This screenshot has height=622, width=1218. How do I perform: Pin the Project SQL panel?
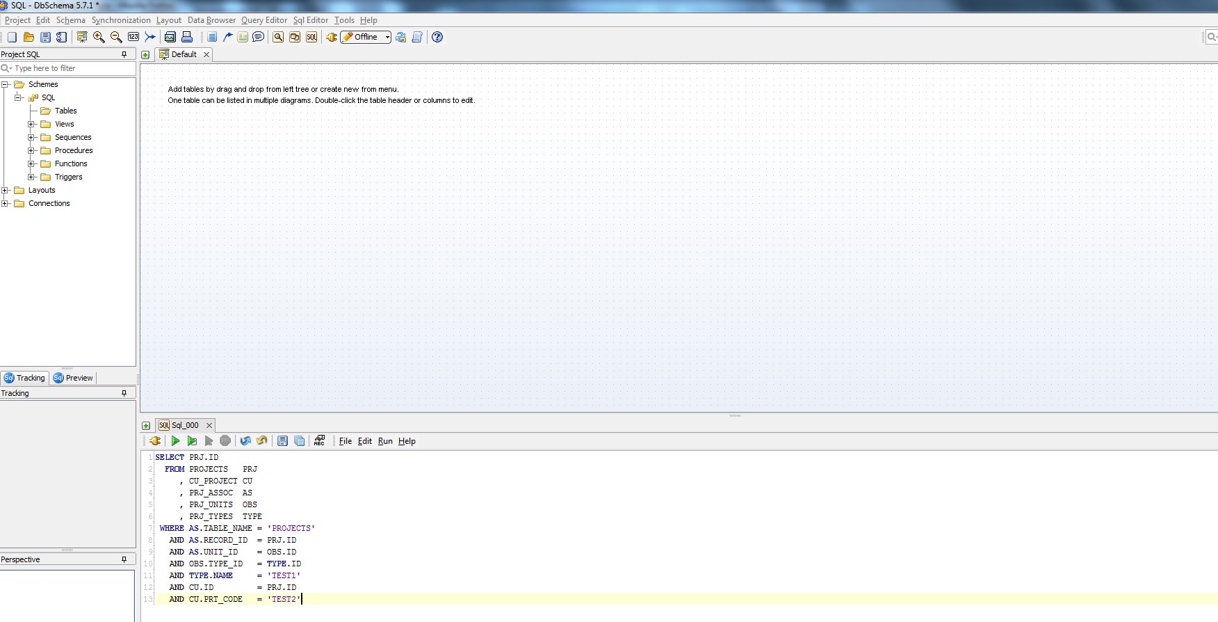click(x=124, y=54)
